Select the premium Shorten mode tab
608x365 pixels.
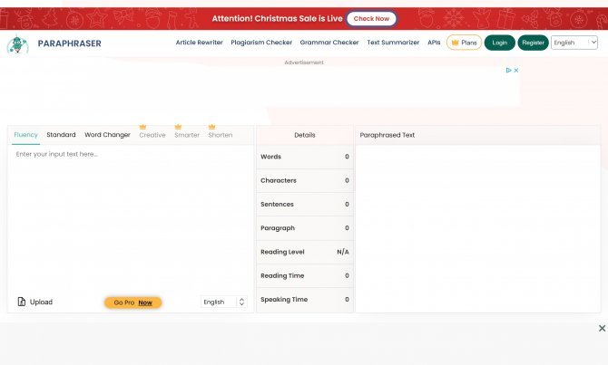point(221,135)
